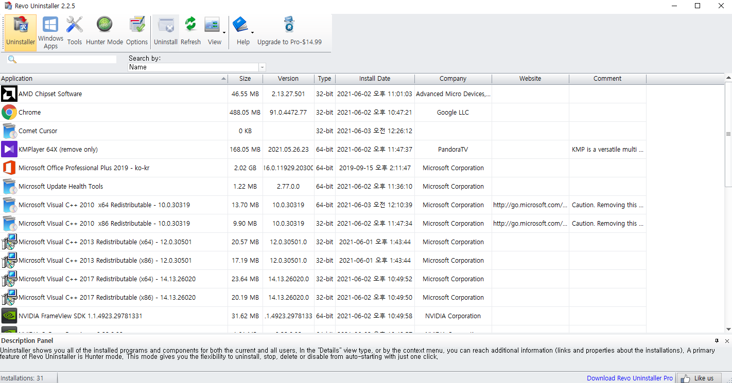
Task: Expand the Search by Name dropdown
Action: 262,67
